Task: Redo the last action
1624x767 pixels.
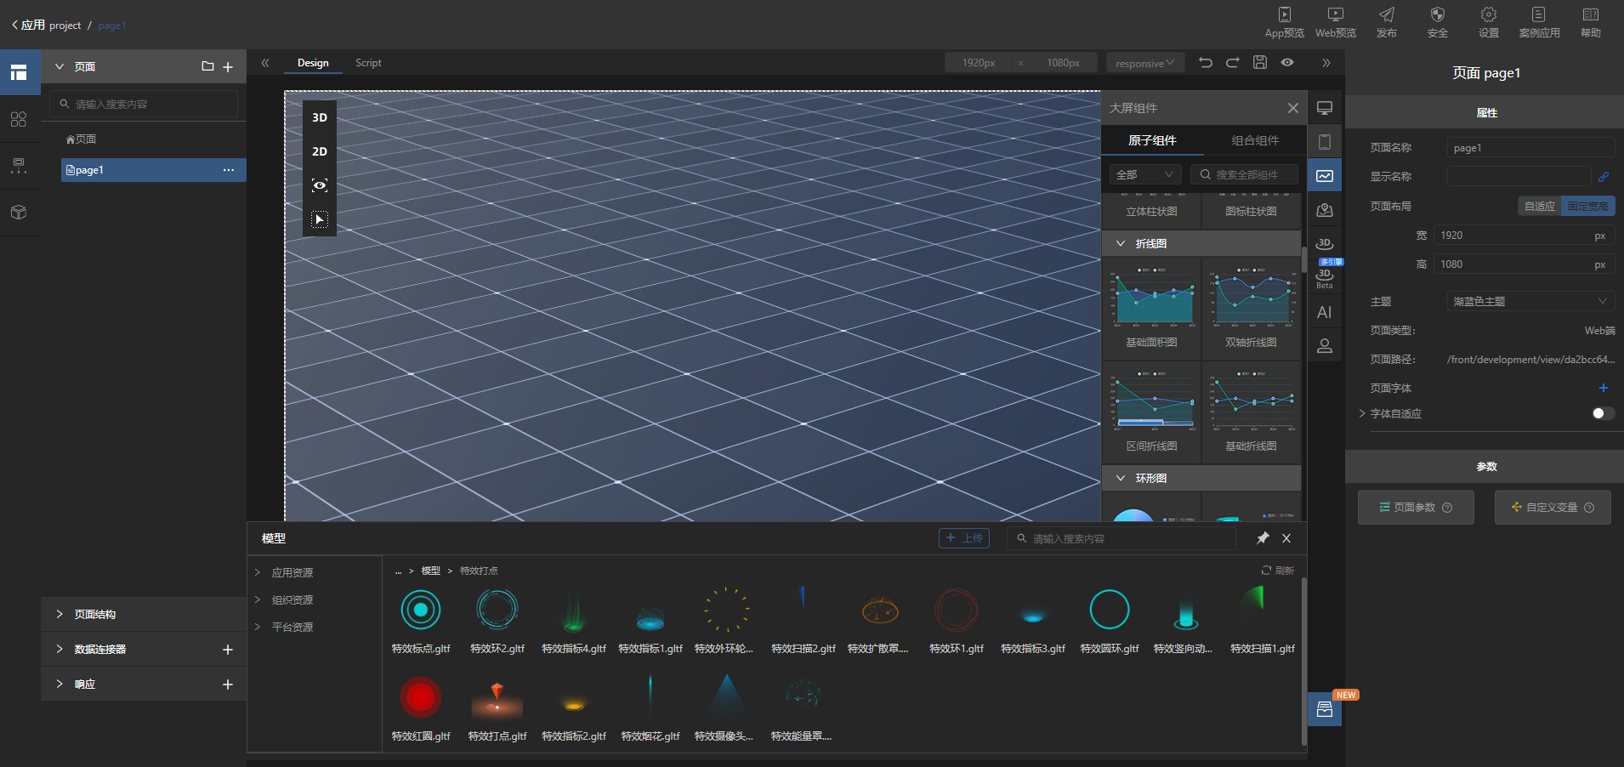Action: click(x=1233, y=62)
